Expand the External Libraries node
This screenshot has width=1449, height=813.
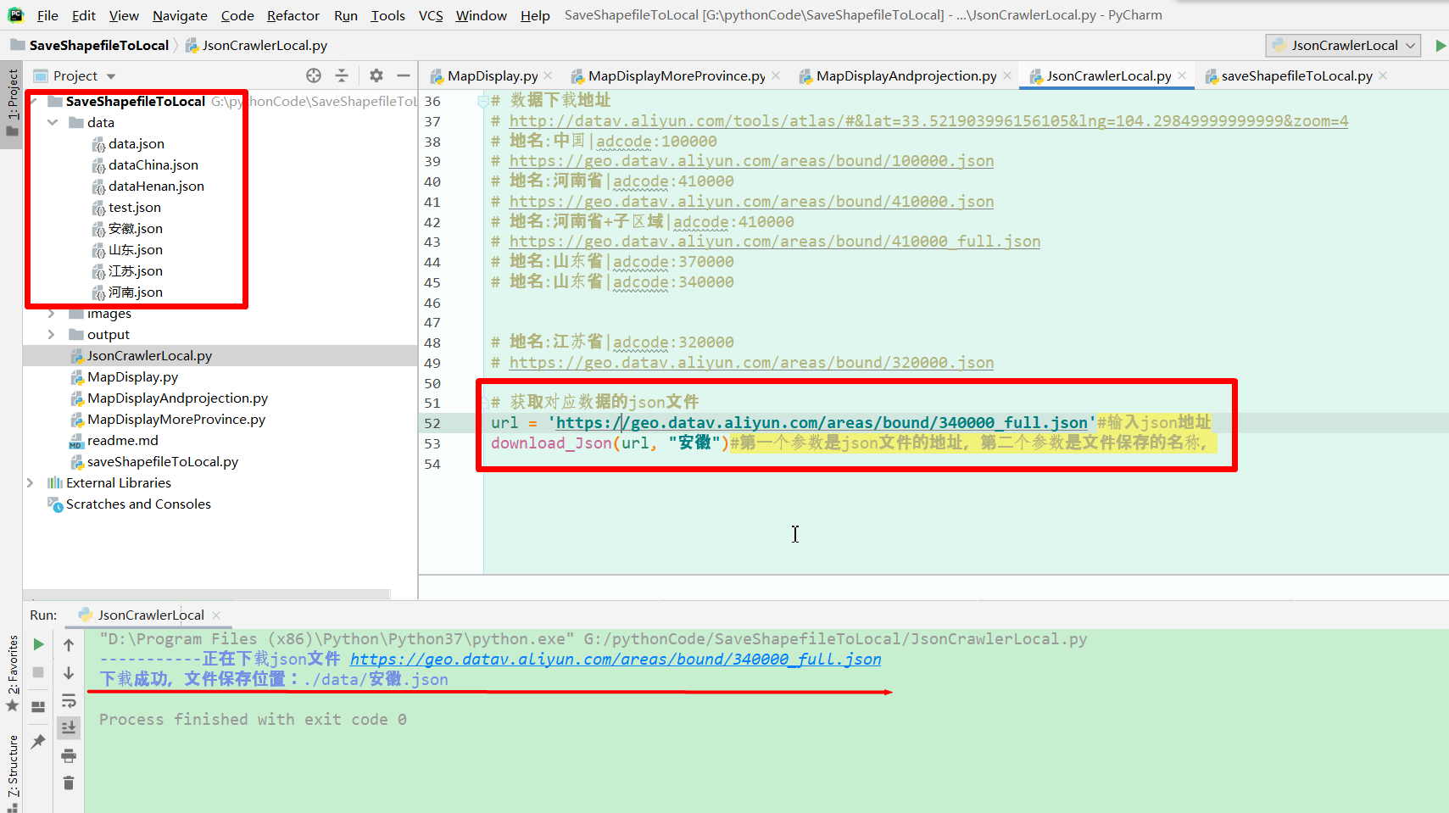(x=31, y=482)
